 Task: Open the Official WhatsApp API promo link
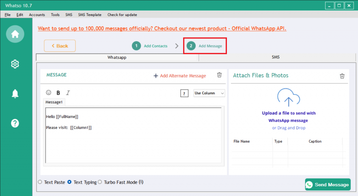pyautogui.click(x=162, y=29)
